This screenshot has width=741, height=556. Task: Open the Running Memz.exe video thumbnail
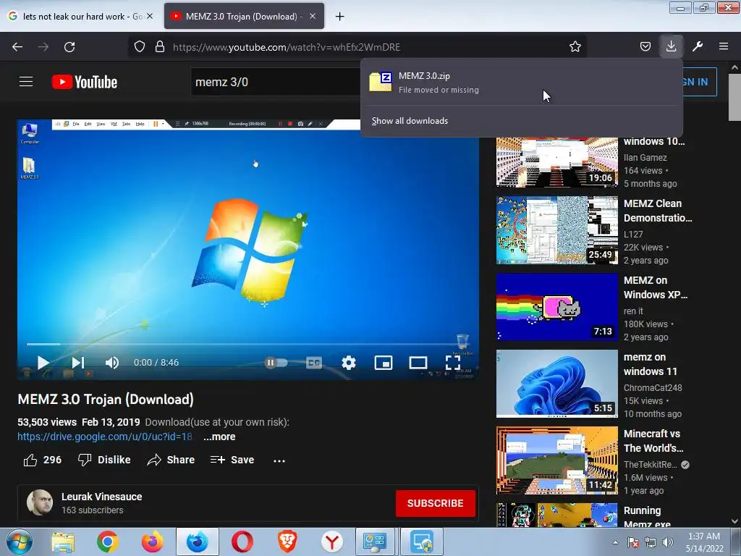pyautogui.click(x=556, y=515)
